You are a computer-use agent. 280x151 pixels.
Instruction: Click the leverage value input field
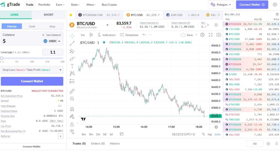pos(53,52)
